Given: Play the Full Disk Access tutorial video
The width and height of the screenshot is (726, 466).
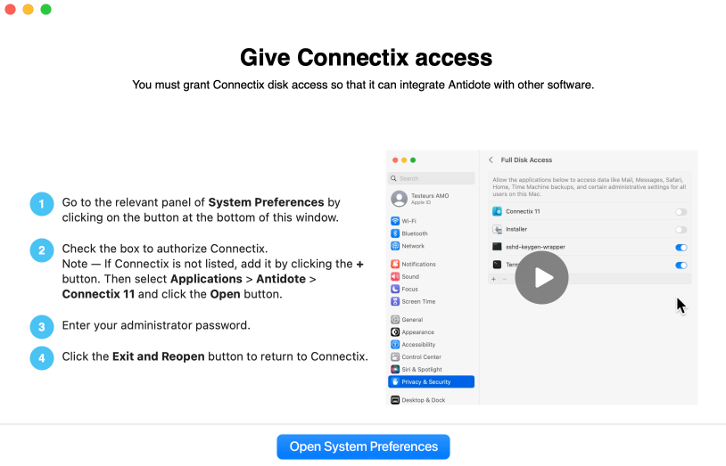Looking at the screenshot, I should [x=541, y=278].
